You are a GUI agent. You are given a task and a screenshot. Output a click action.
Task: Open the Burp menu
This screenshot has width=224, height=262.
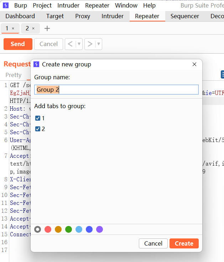[21, 5]
